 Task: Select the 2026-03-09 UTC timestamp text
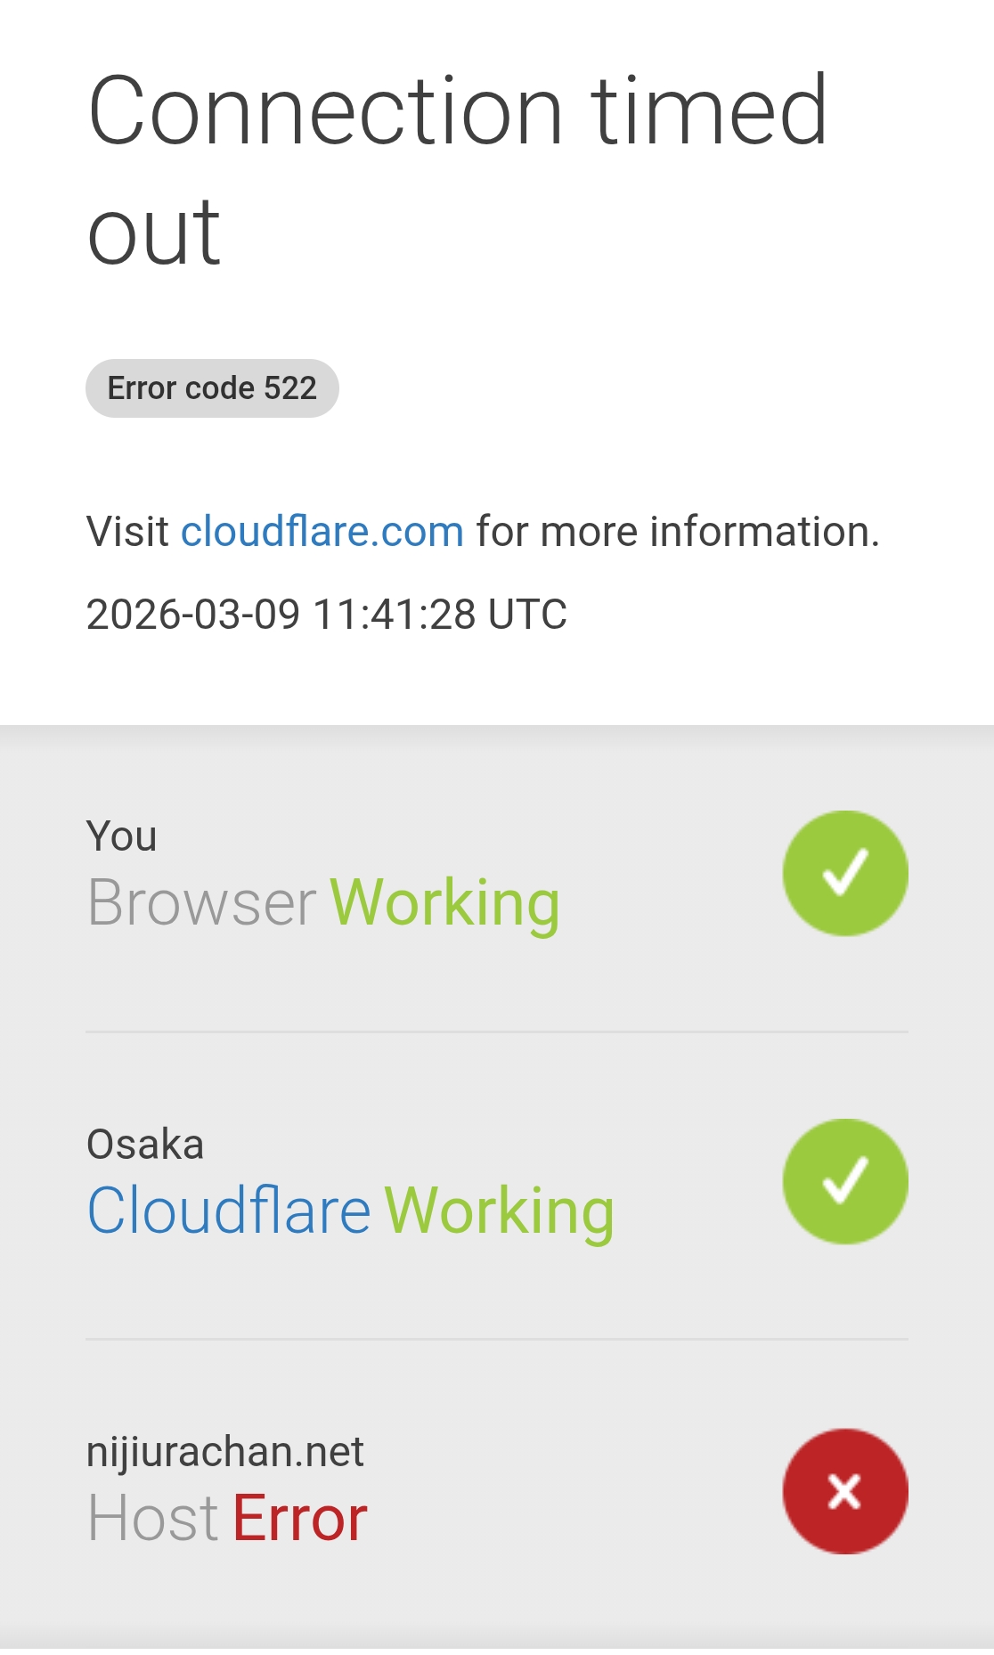coord(326,615)
